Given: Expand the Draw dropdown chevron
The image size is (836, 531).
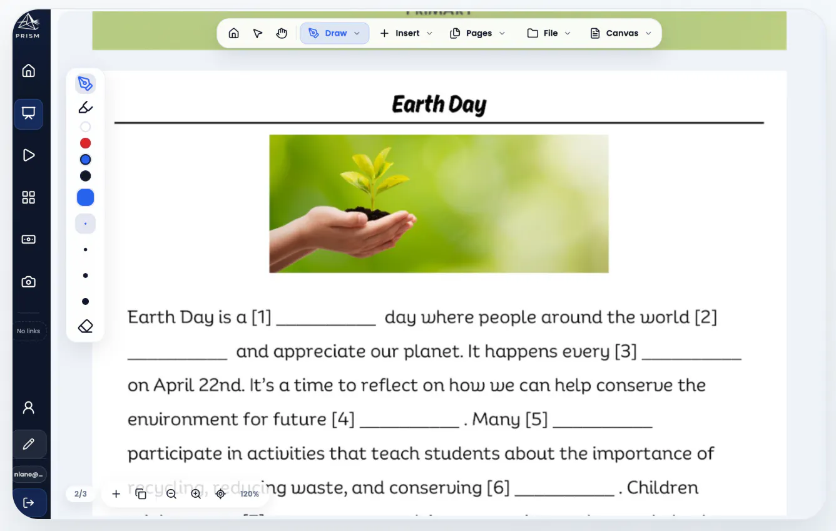Looking at the screenshot, I should (357, 33).
